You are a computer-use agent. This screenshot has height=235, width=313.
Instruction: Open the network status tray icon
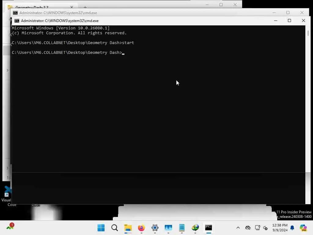(x=257, y=228)
